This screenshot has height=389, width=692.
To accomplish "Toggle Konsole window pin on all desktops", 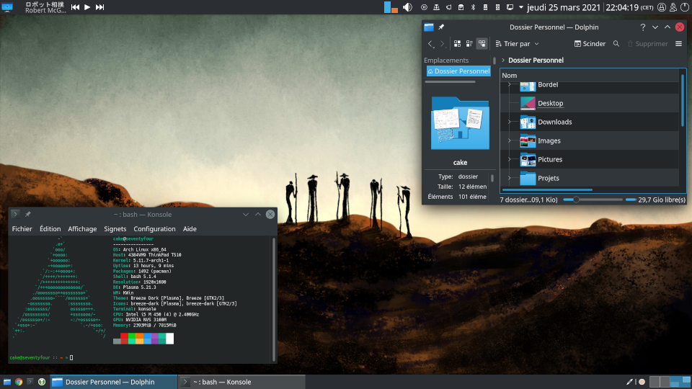I will [x=28, y=215].
